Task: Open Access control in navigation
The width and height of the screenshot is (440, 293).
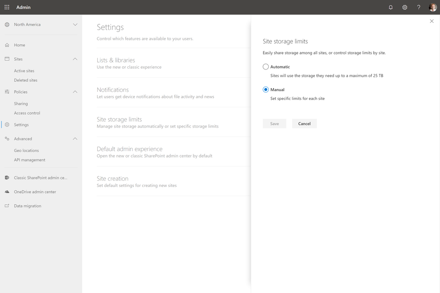Action: (27, 113)
